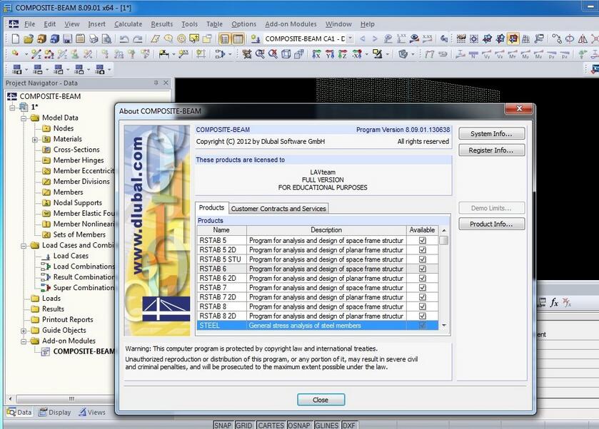Show bending moment Mz results icon

tap(538, 54)
